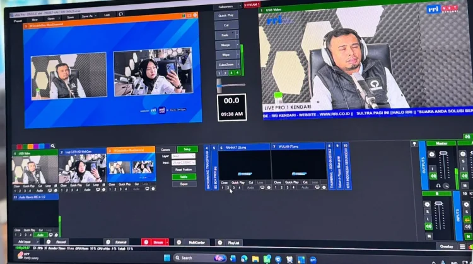Open settings gear for USB Video input
Screen dimensions: 473x264
(55, 190)
